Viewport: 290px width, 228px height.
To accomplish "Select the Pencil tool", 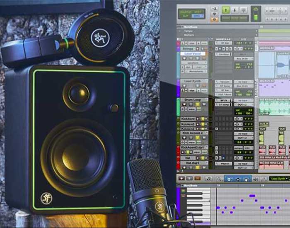I will [x=263, y=179].
